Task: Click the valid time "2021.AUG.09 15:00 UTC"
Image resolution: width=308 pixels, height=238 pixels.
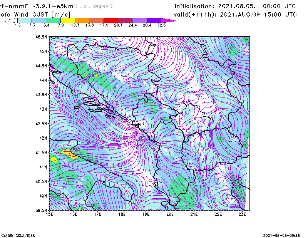Action: point(258,15)
